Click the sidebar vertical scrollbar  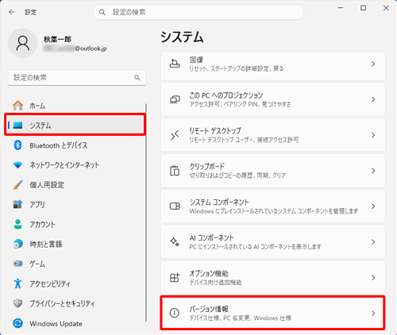[146, 213]
